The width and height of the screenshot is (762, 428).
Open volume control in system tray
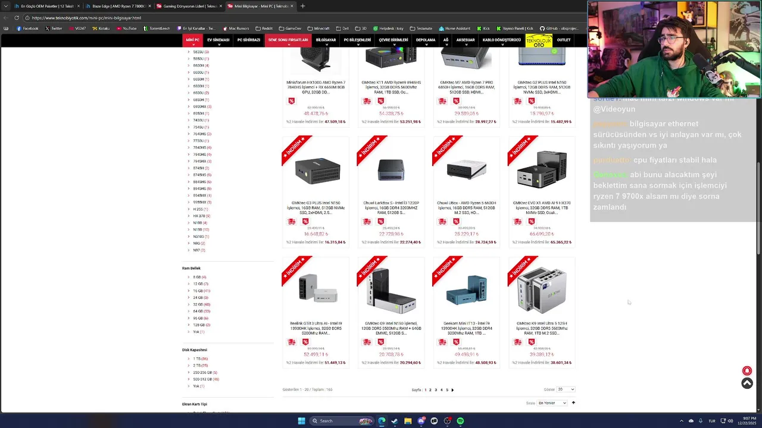730,421
